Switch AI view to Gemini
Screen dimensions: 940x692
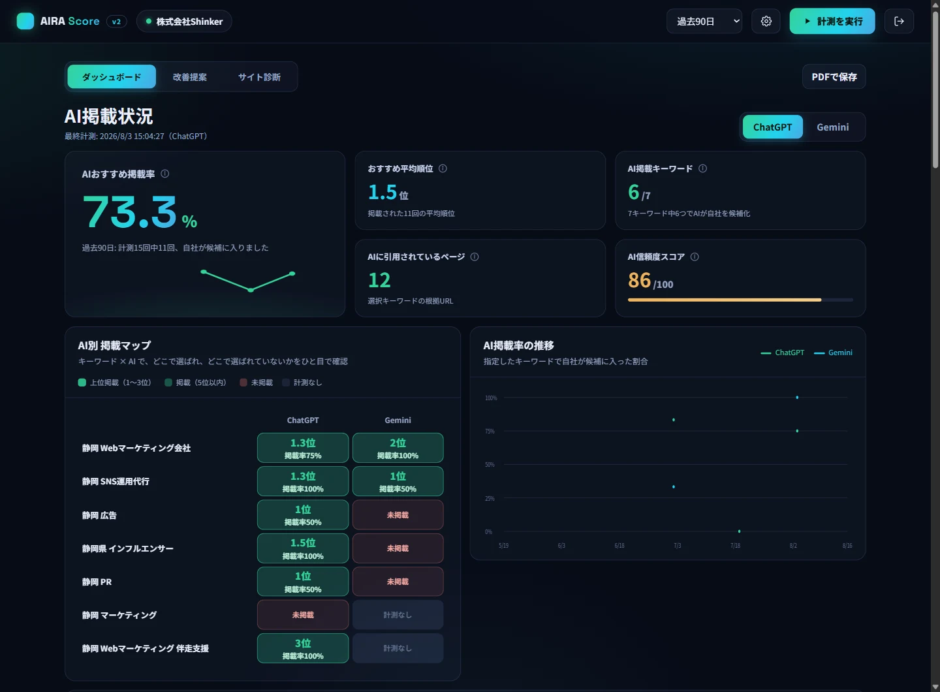(x=833, y=127)
